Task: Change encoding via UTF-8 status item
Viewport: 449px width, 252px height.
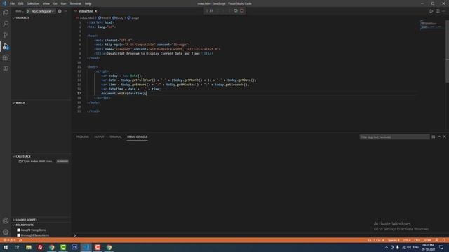Action: pos(407,240)
